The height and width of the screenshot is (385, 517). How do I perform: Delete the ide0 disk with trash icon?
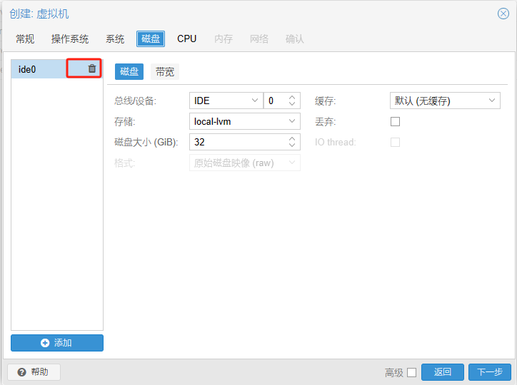(x=92, y=68)
